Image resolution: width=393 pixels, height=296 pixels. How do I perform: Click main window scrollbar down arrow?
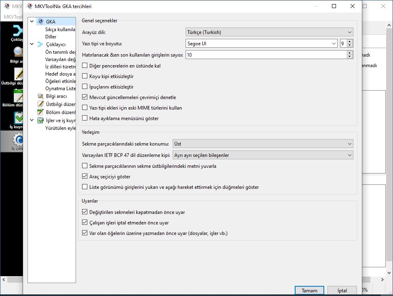click(x=389, y=273)
